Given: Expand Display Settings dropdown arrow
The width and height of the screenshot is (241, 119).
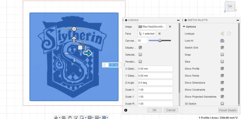Looking at the screenshot, I should (x=93, y=118).
